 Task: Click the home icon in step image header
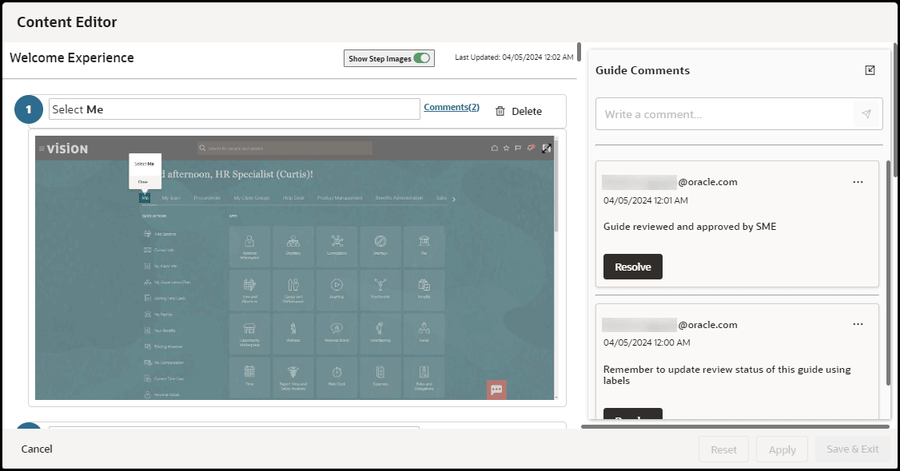coord(494,148)
